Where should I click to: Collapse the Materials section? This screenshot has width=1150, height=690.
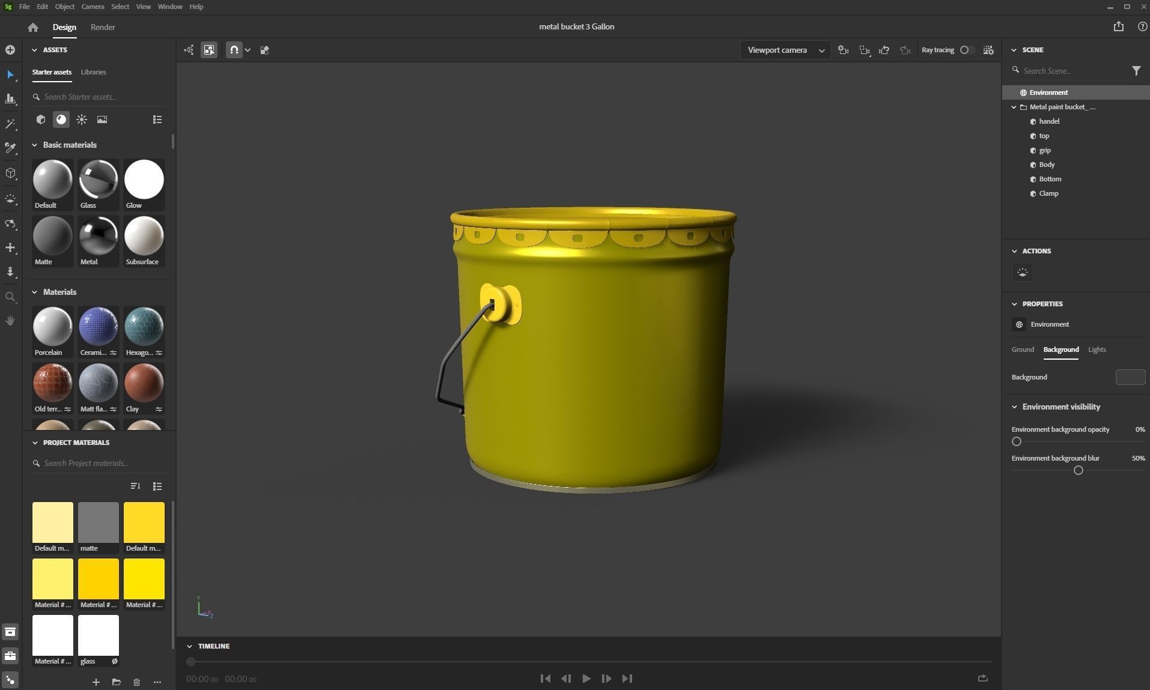35,292
